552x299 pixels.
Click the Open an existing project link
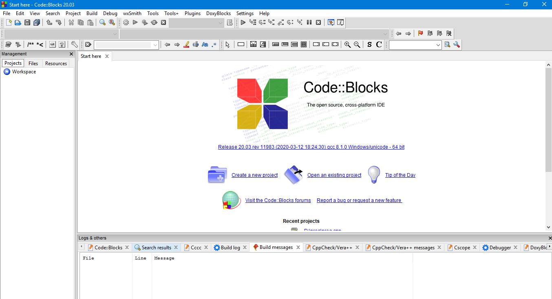(x=334, y=175)
